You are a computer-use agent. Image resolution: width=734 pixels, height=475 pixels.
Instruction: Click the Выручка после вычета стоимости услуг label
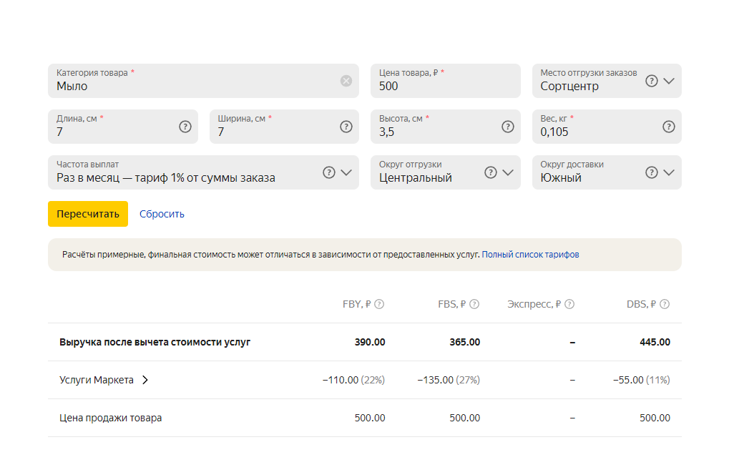pyautogui.click(x=155, y=342)
